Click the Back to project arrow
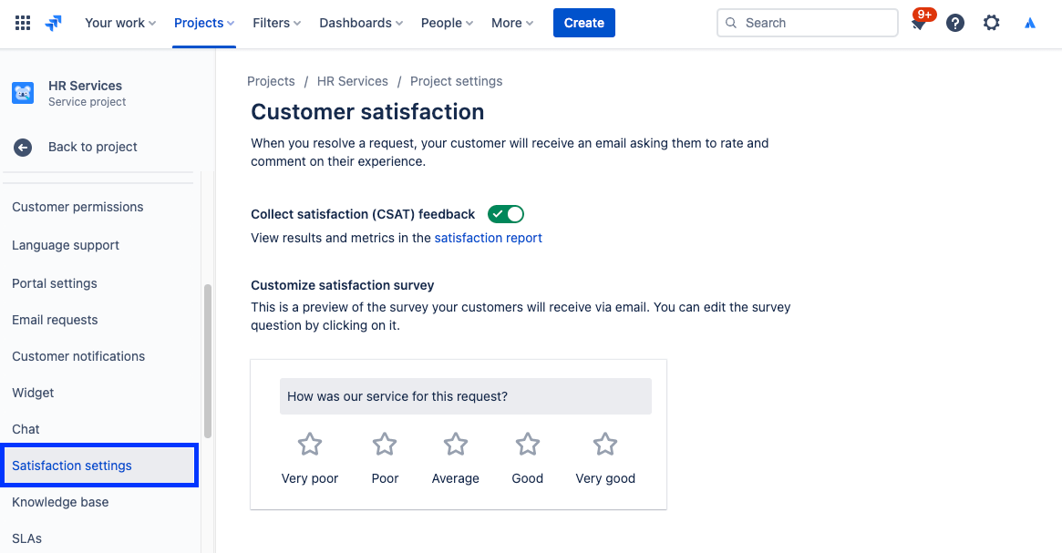The image size is (1062, 553). (21, 147)
